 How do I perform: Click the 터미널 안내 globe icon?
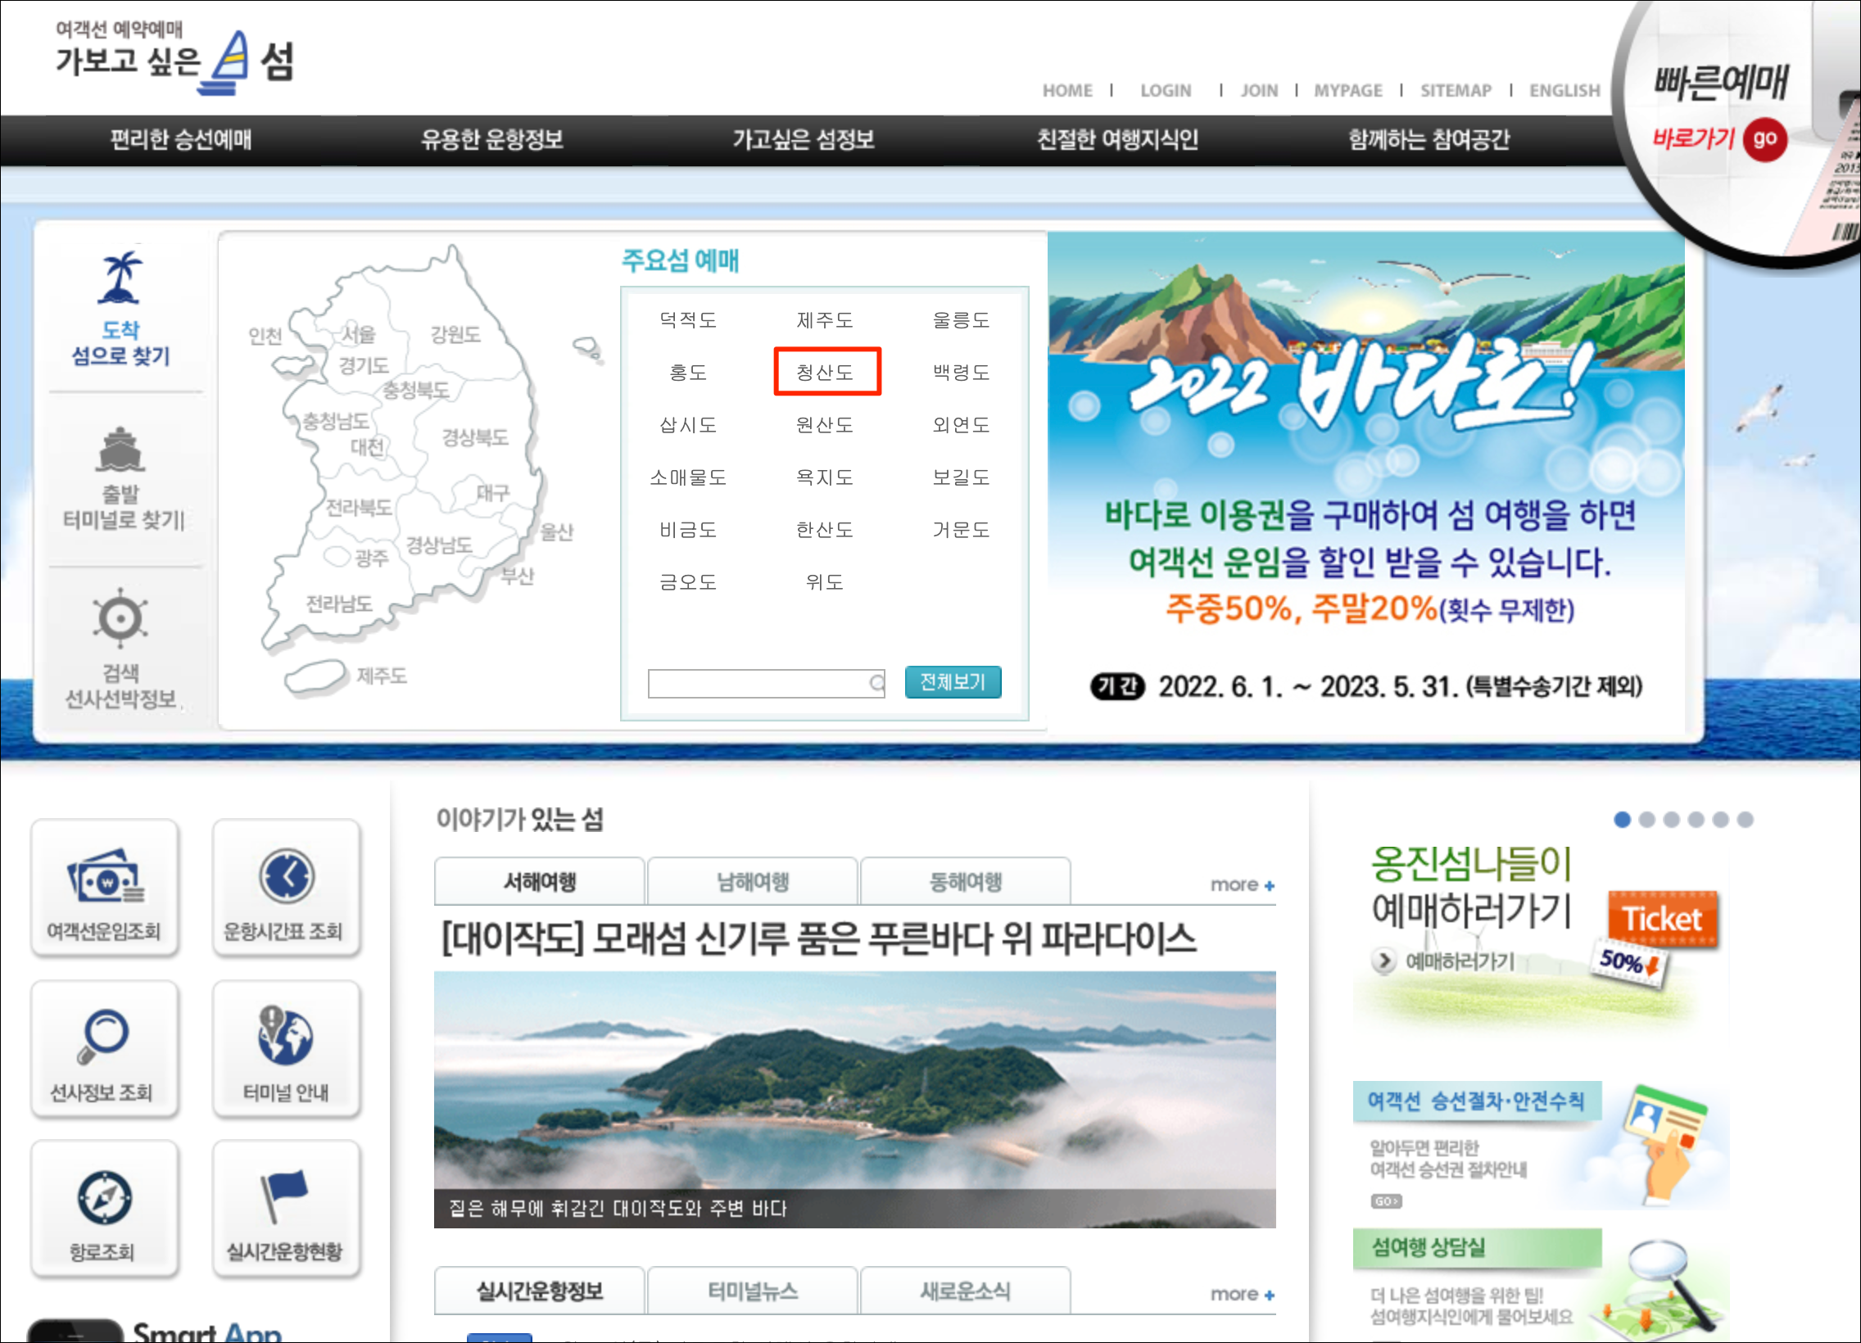(x=285, y=1035)
